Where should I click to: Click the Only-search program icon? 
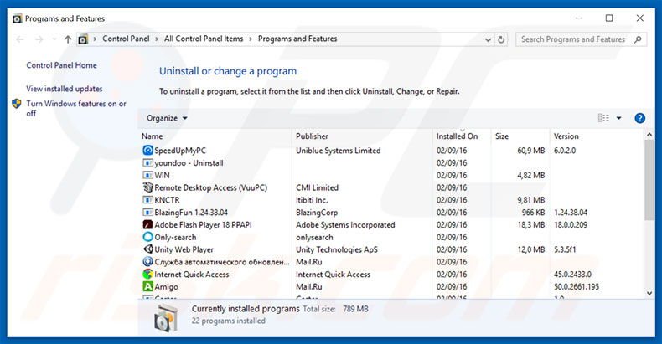coord(147,237)
